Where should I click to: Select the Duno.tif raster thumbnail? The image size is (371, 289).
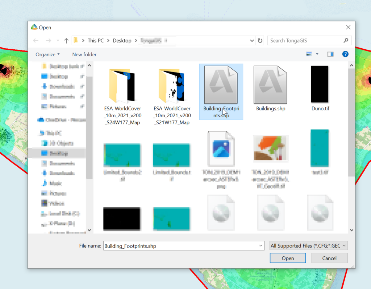tap(320, 84)
